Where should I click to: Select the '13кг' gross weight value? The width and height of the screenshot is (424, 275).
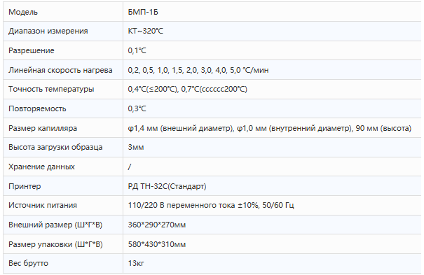tap(136, 263)
